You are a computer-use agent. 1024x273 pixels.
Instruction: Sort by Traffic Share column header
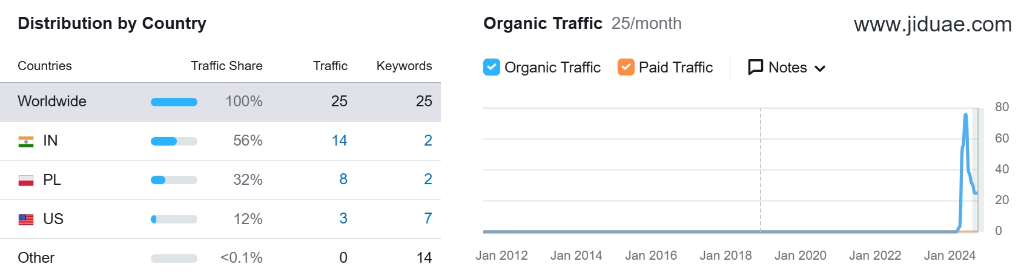[226, 66]
